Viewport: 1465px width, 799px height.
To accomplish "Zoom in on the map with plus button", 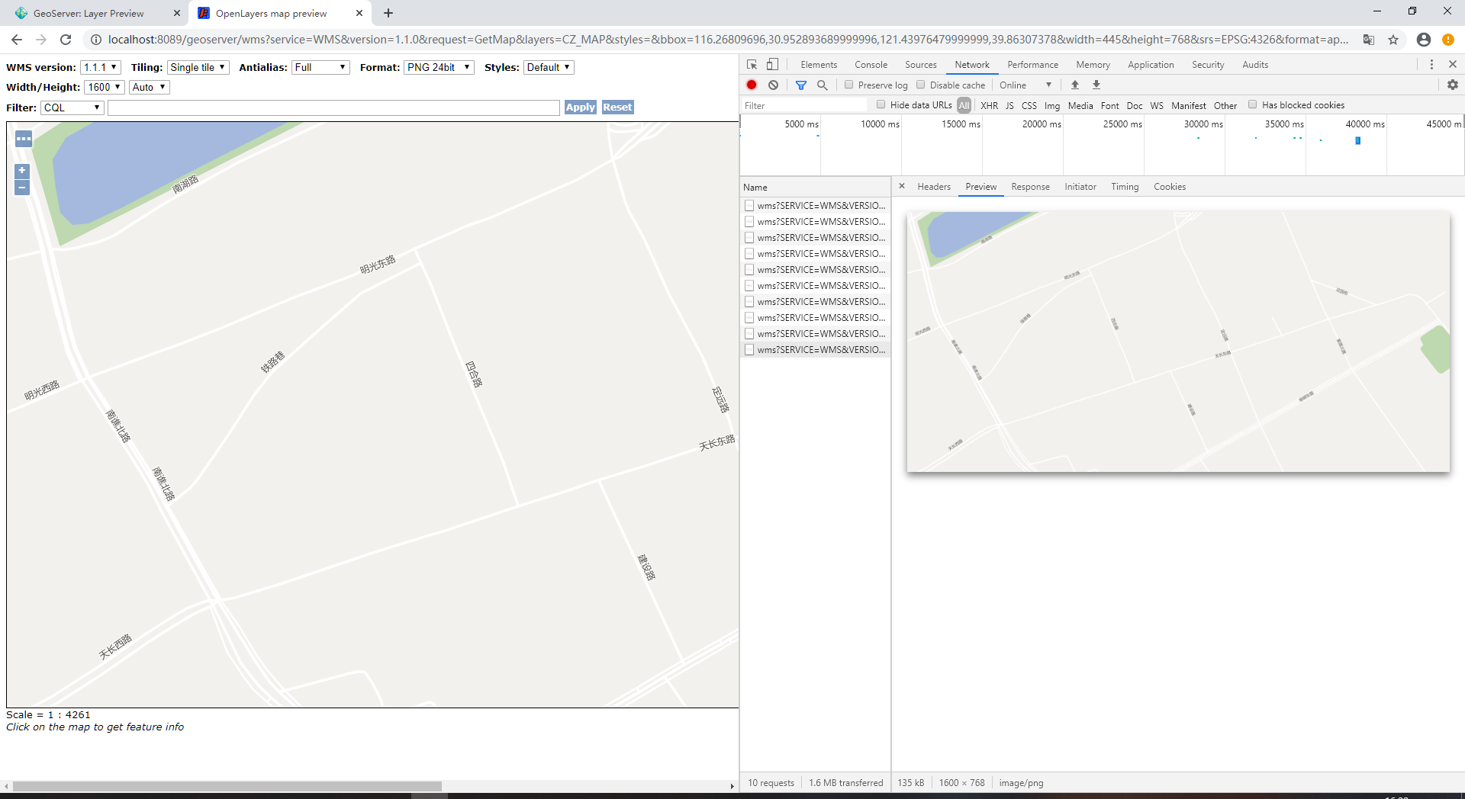I will click(21, 170).
